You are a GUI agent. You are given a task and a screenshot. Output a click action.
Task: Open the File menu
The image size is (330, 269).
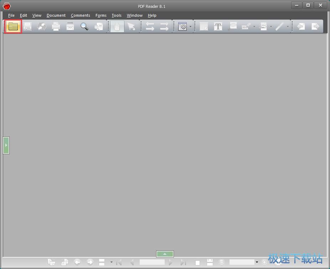click(11, 15)
